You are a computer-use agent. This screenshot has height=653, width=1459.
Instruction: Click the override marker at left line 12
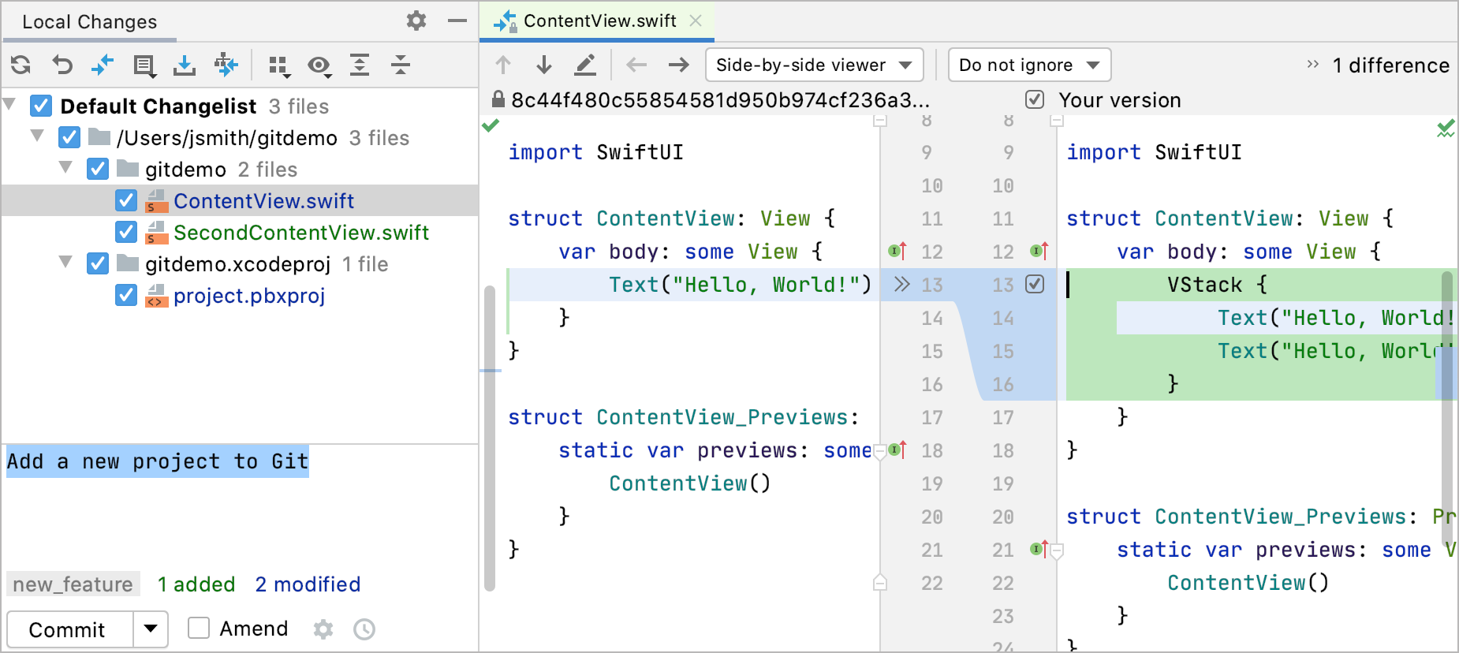point(897,251)
